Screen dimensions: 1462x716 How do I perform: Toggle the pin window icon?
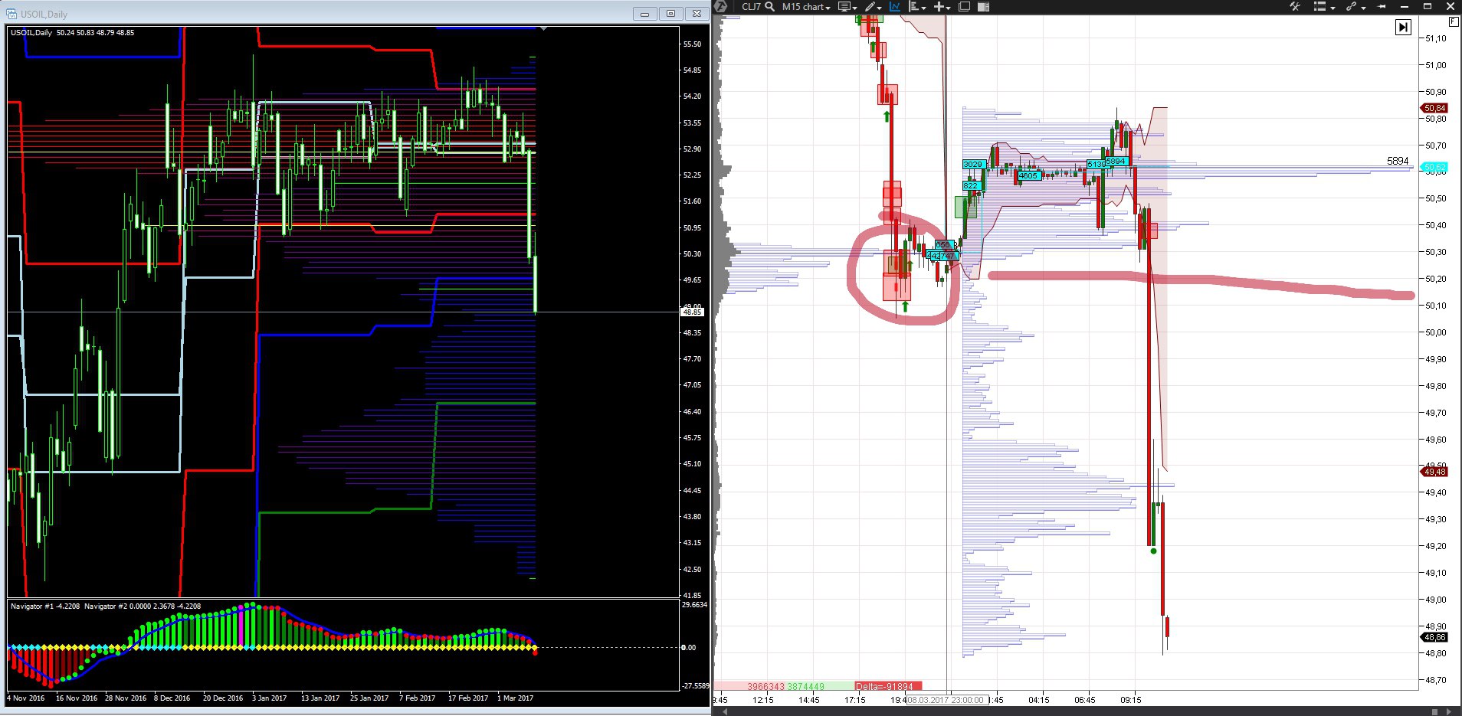(x=1382, y=6)
